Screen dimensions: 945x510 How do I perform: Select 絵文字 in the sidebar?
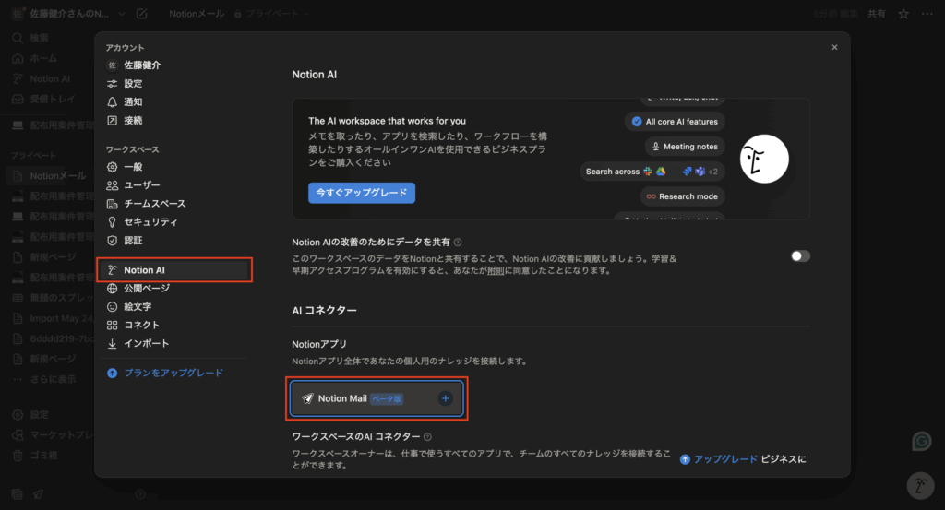click(x=138, y=306)
